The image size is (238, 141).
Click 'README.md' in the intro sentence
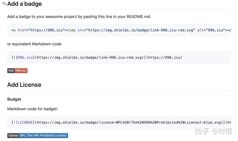(139, 17)
